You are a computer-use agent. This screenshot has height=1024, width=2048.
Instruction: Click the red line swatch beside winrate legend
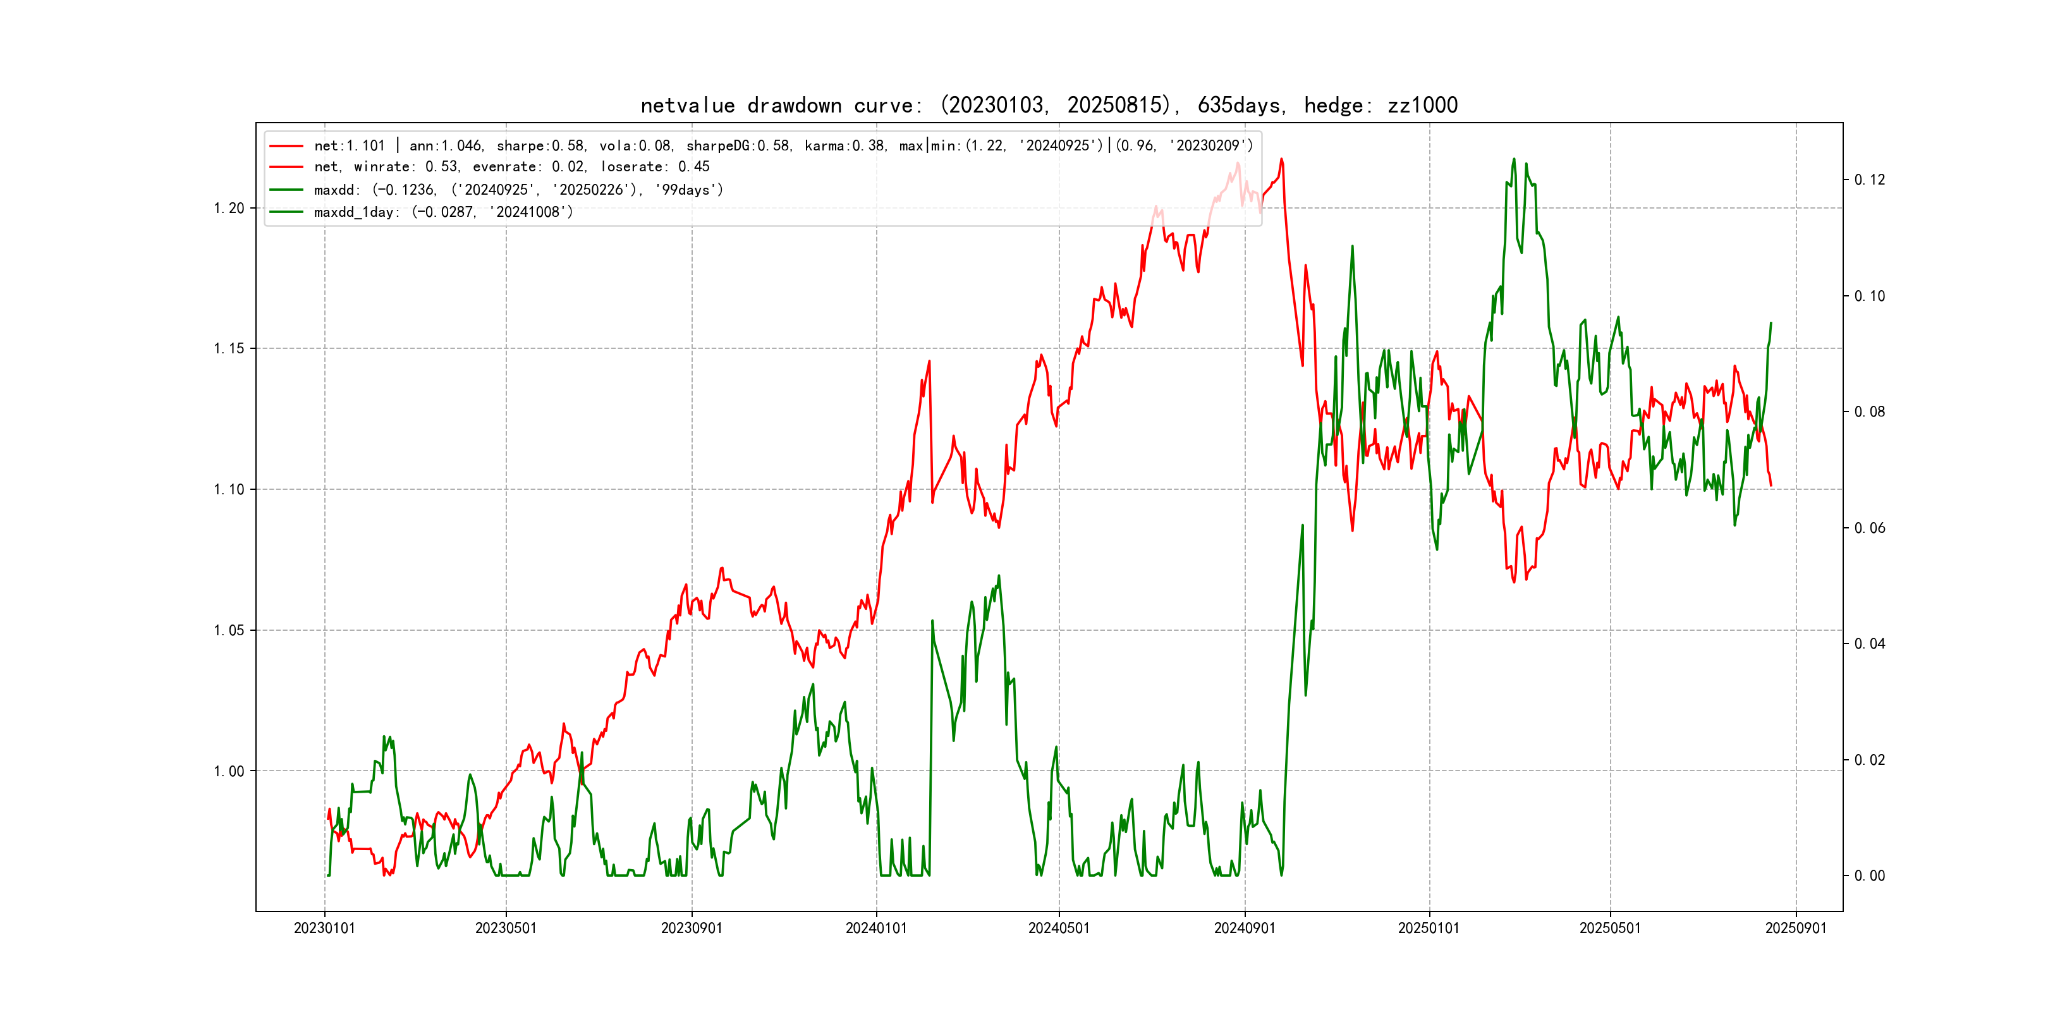tap(286, 167)
